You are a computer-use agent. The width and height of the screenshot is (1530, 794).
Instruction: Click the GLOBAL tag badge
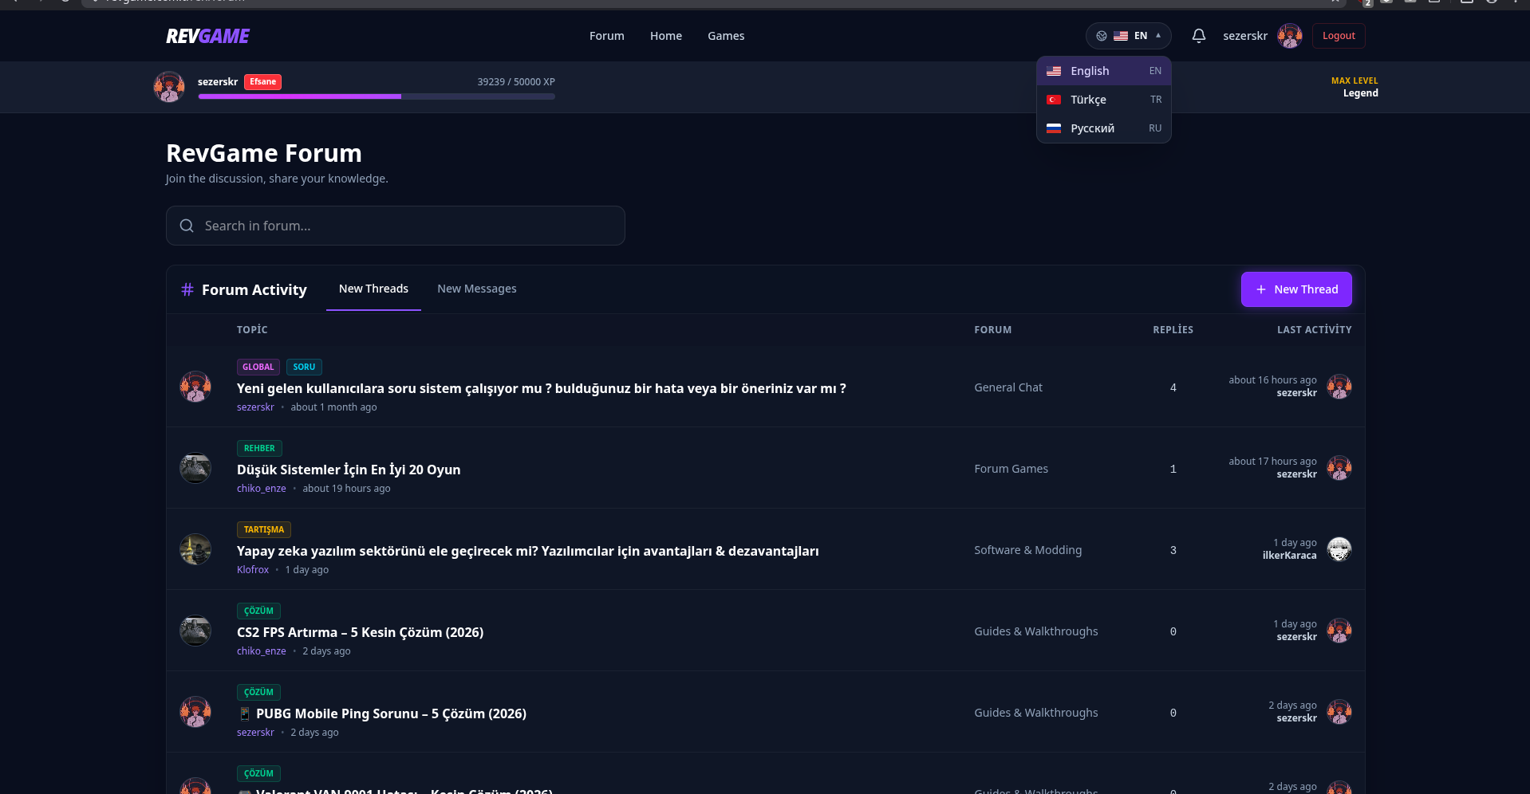pyautogui.click(x=258, y=368)
